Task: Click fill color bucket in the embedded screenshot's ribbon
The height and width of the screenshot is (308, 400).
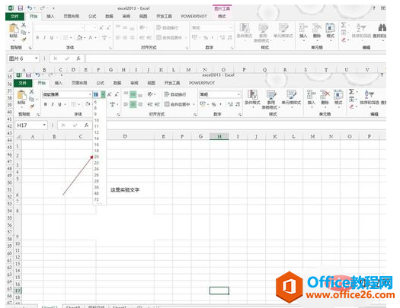Action: [88, 104]
